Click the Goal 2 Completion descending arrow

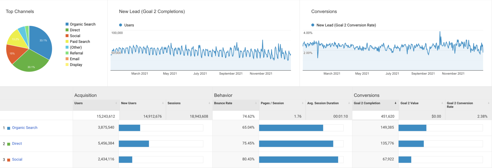[395, 103]
